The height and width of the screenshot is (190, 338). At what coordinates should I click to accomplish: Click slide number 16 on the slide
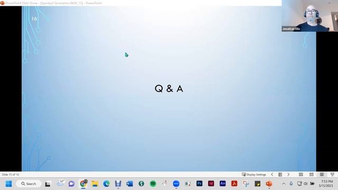pos(34,19)
